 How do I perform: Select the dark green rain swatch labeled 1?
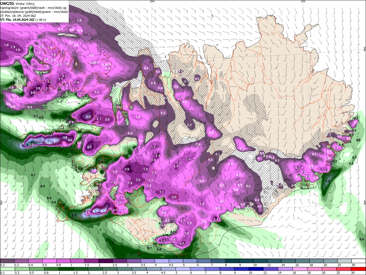(x=66, y=269)
